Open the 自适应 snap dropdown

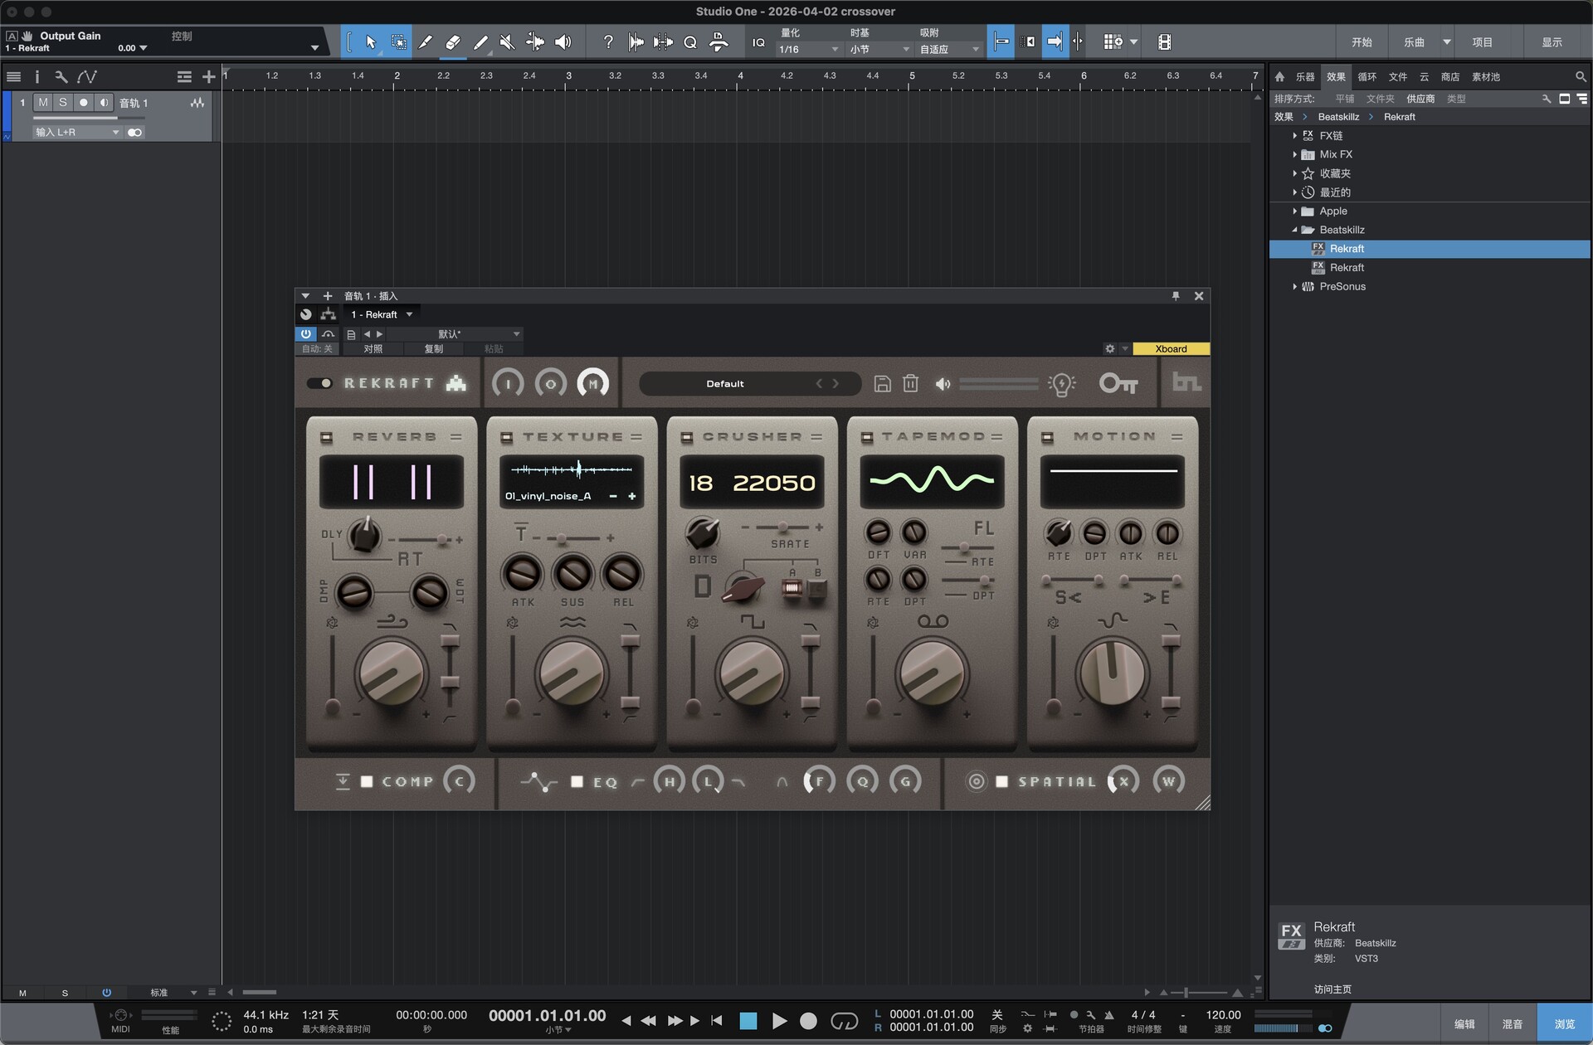click(949, 50)
